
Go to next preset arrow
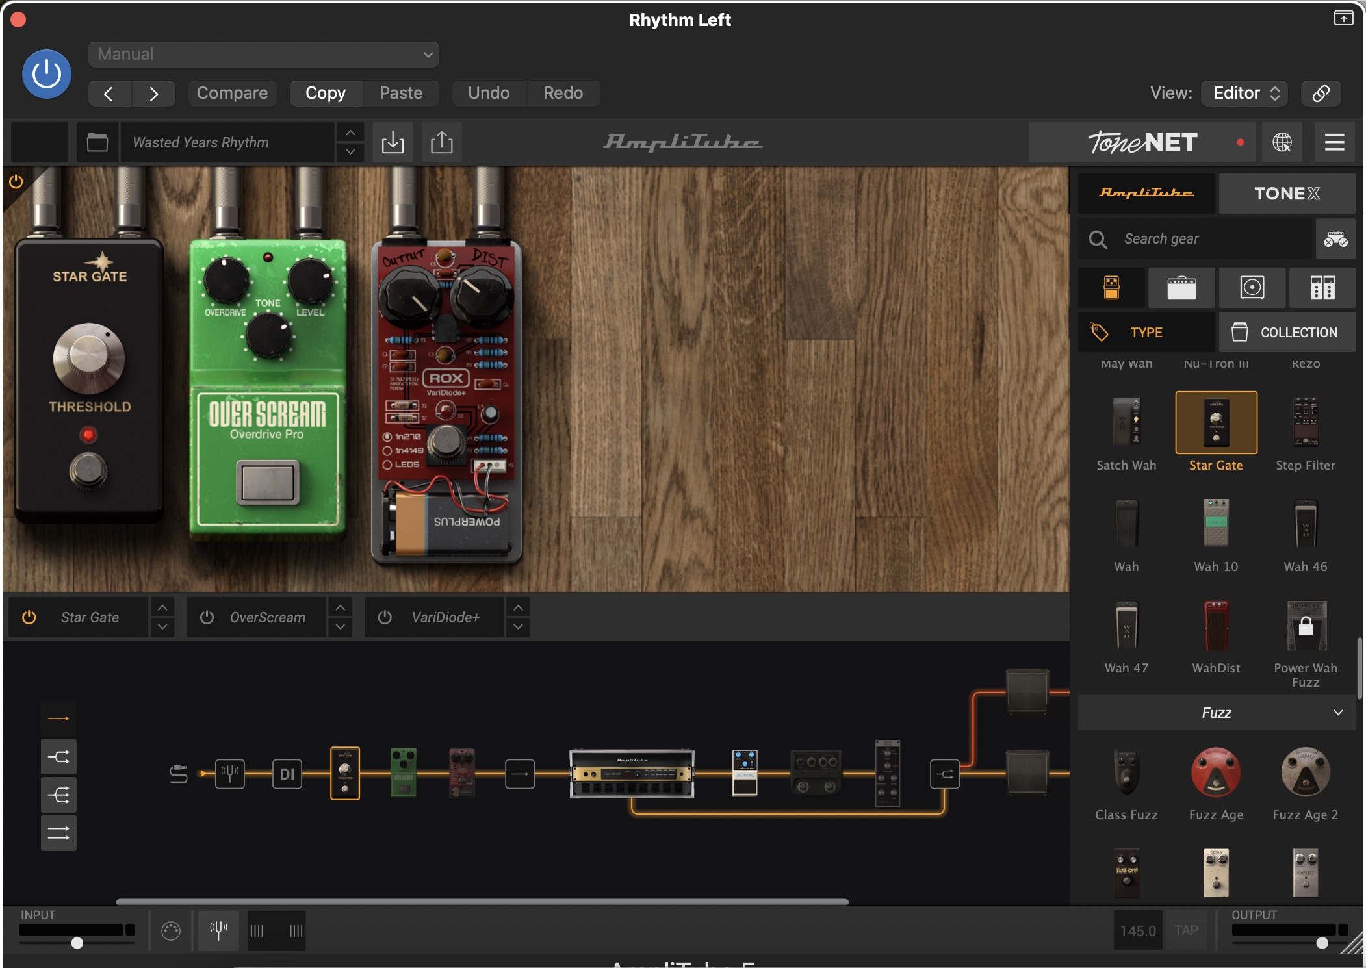point(153,94)
